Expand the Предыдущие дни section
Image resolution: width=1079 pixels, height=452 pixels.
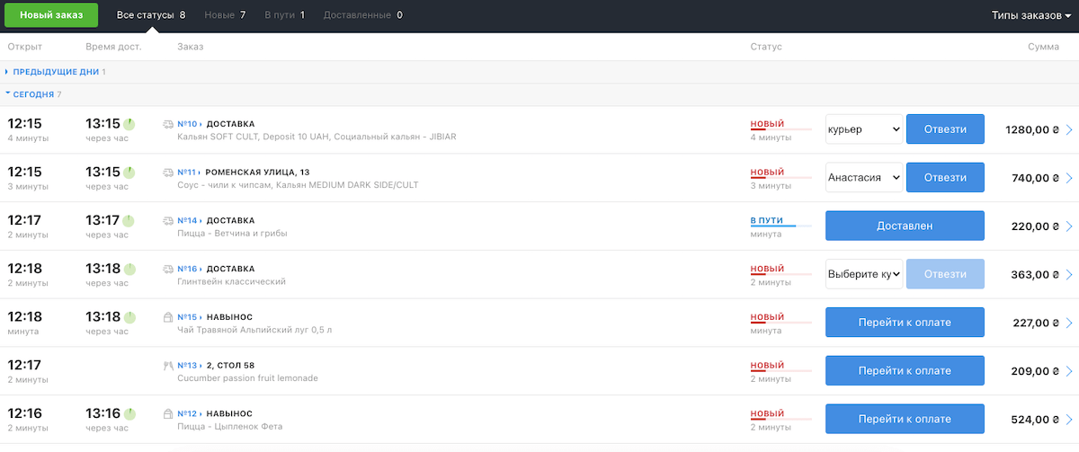coord(54,72)
